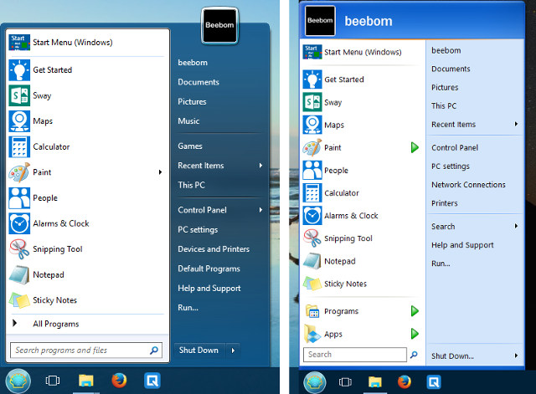This screenshot has height=394, width=536.
Task: Open Maps icon in left start menu
Action: (x=19, y=121)
